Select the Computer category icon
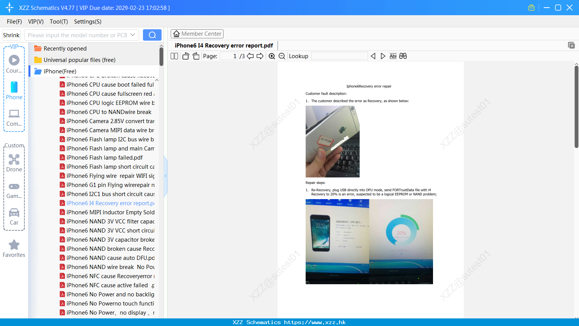 [14, 117]
